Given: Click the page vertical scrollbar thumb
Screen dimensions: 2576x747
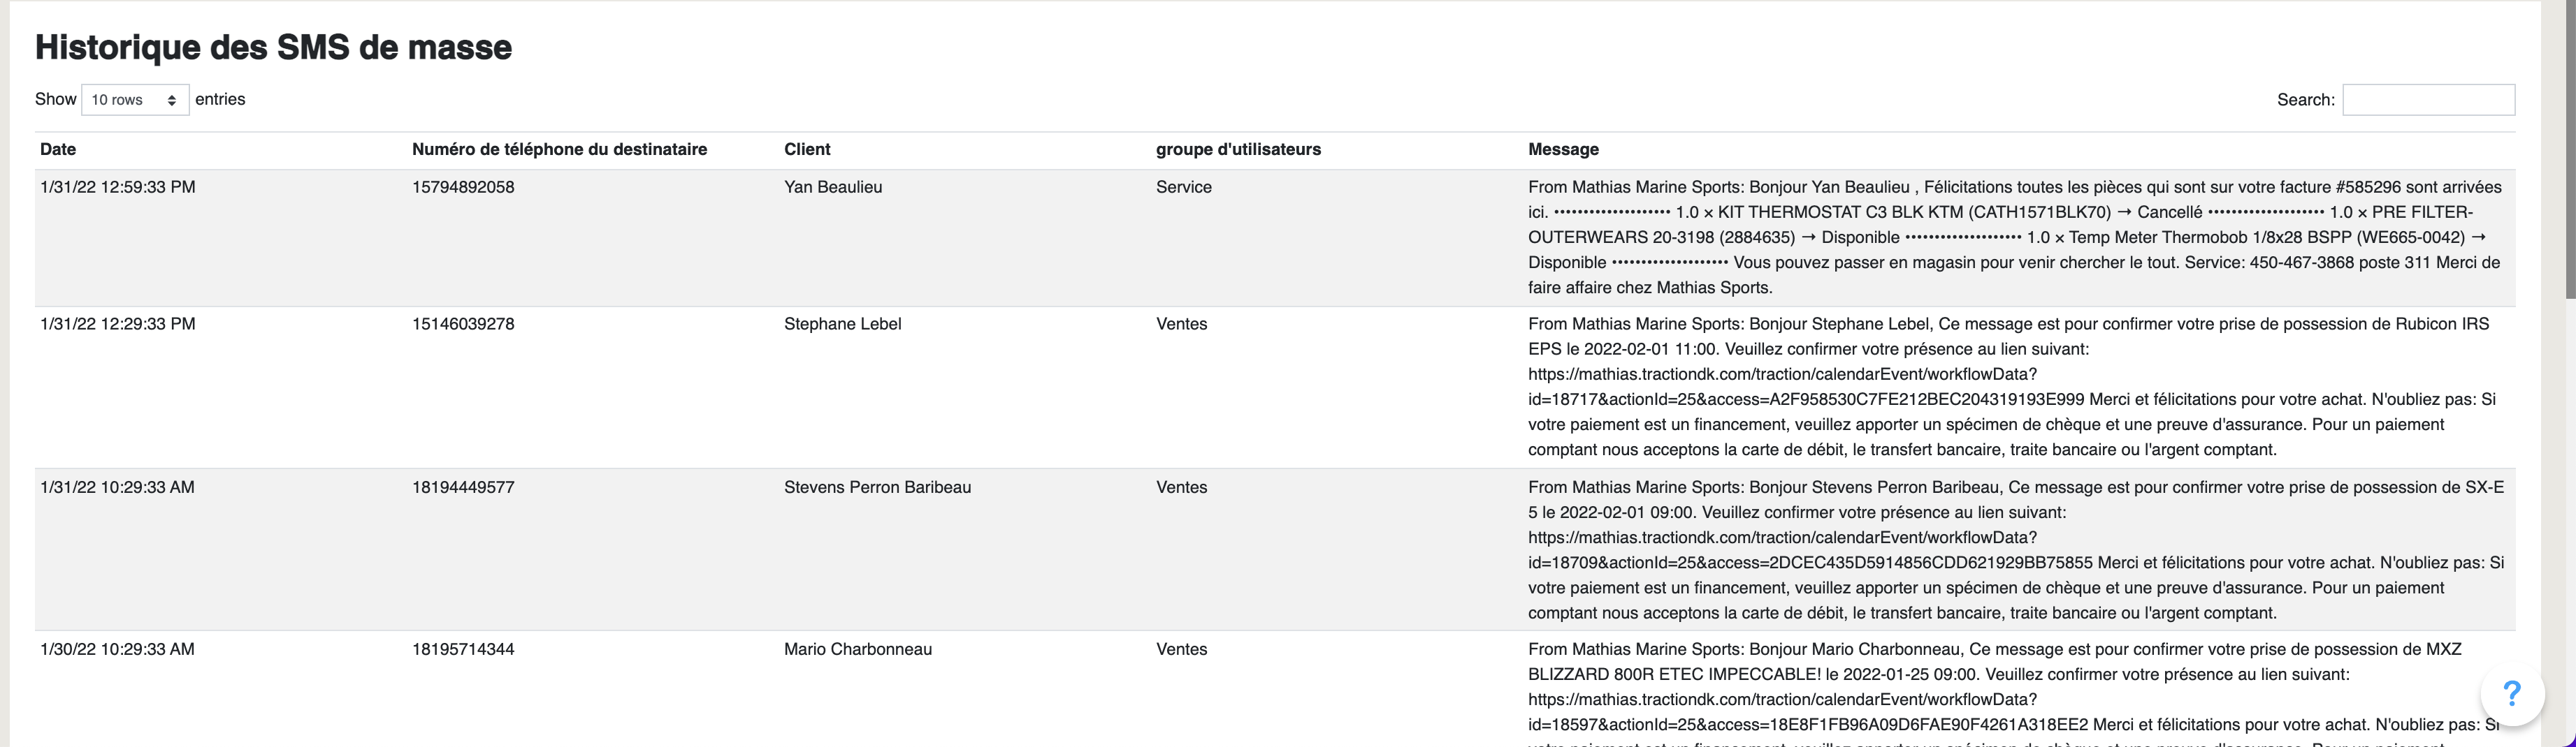Looking at the screenshot, I should tap(2570, 150).
